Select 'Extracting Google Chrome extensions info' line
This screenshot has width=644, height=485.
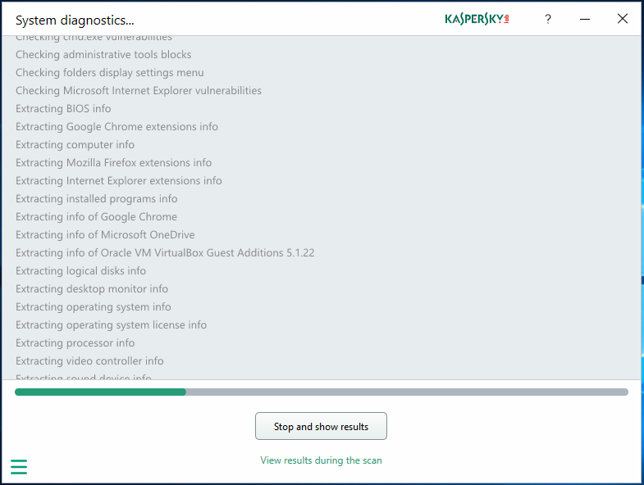pyautogui.click(x=116, y=127)
